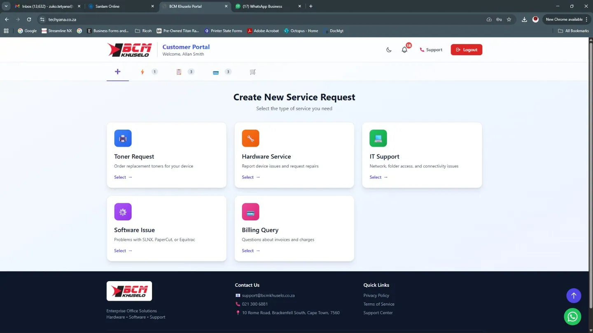Switch to the plus new request tab
This screenshot has width=593, height=333.
point(117,72)
